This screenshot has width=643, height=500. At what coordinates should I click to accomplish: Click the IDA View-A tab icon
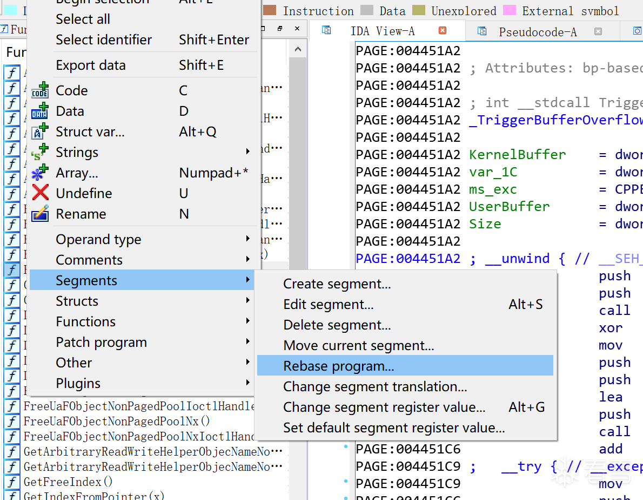326,30
